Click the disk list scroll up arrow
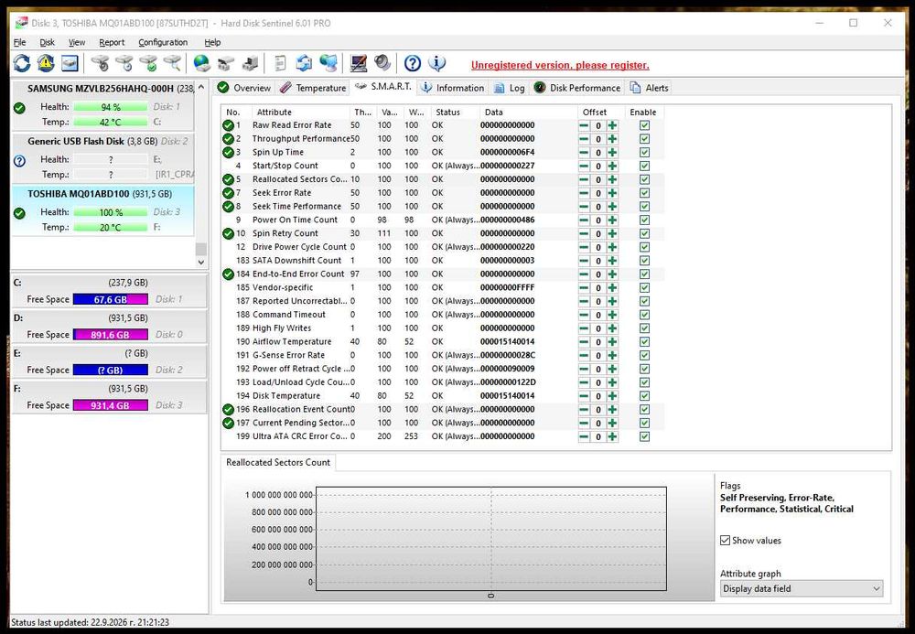Screen dimensions: 915x634 point(200,87)
